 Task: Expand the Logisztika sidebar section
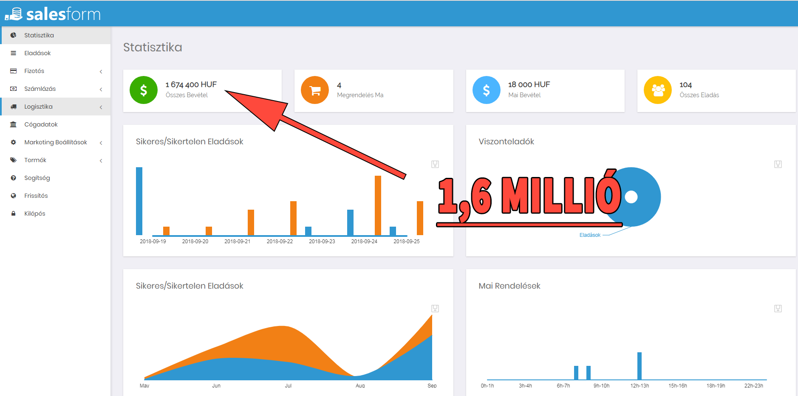(x=101, y=107)
